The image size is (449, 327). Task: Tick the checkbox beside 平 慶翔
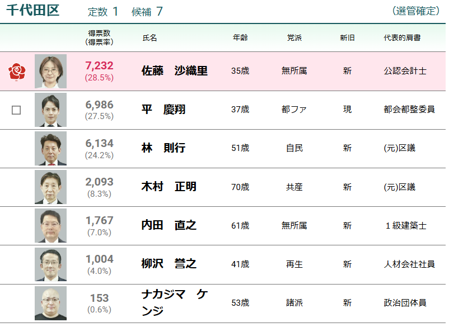coord(16,110)
